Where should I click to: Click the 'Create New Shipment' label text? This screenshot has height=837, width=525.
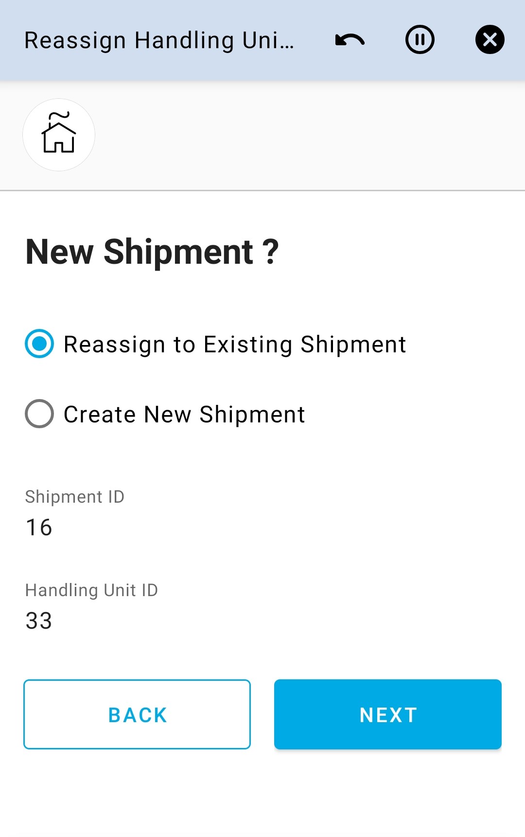coord(184,415)
